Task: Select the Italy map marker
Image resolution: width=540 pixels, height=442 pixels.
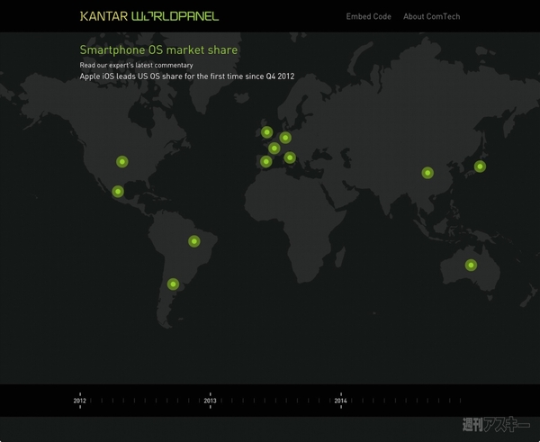Action: pos(290,158)
